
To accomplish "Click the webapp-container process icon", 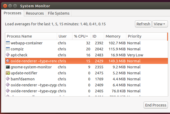I will (x=8, y=43).
